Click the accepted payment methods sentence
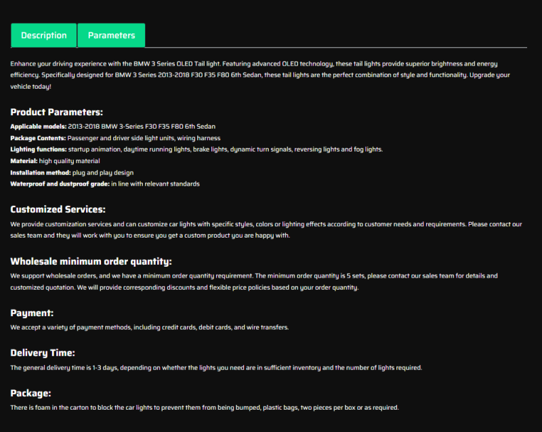Viewport: 542px width, 432px height. tap(150, 328)
